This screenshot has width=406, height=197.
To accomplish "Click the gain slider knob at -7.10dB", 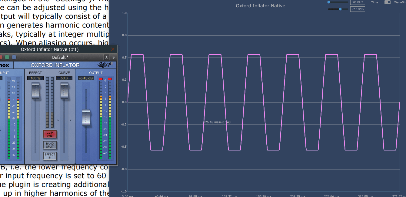I will (340, 9).
